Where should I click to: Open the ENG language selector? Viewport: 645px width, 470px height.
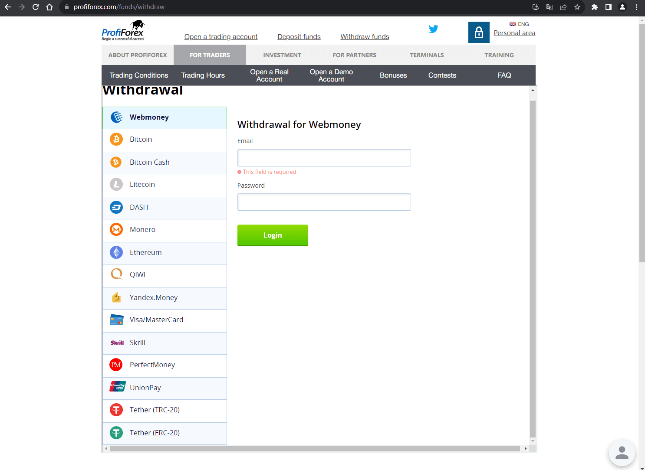[x=519, y=24]
